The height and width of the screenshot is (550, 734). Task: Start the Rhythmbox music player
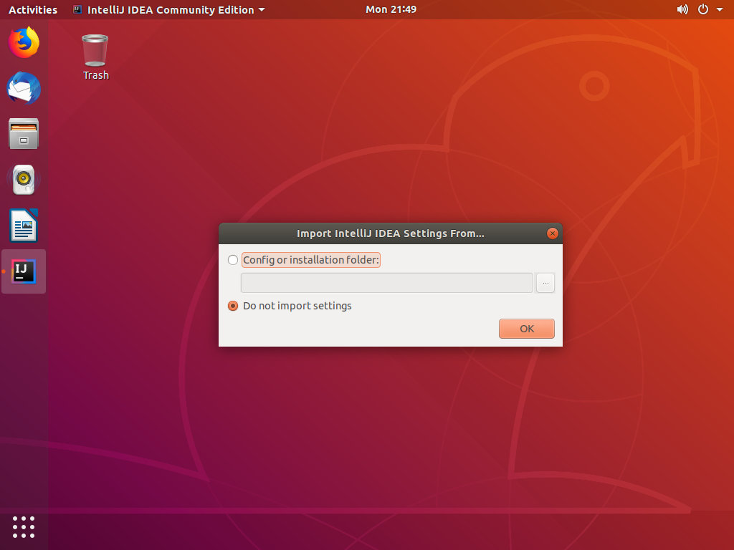[24, 180]
